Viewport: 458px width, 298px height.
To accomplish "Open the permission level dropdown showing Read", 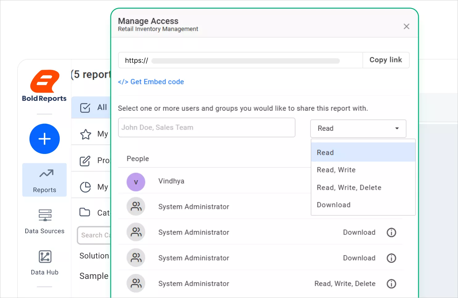I will (358, 129).
